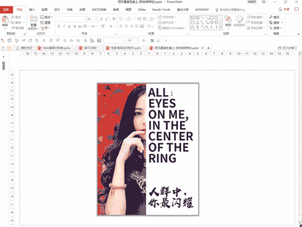
Task: Click the Increase Font Size icon
Action: point(101,19)
